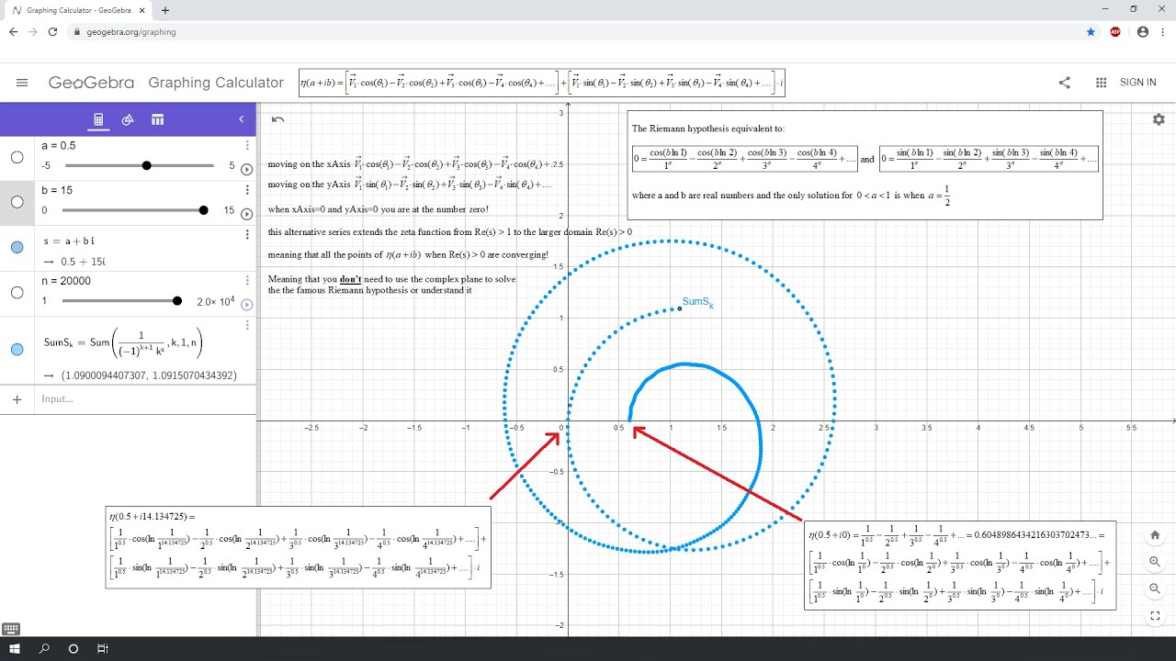
Task: Toggle visibility circle for a = 0.5
Action: [x=17, y=158]
